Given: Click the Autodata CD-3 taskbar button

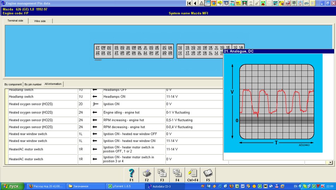Looking at the screenshot, I should 165,186.
